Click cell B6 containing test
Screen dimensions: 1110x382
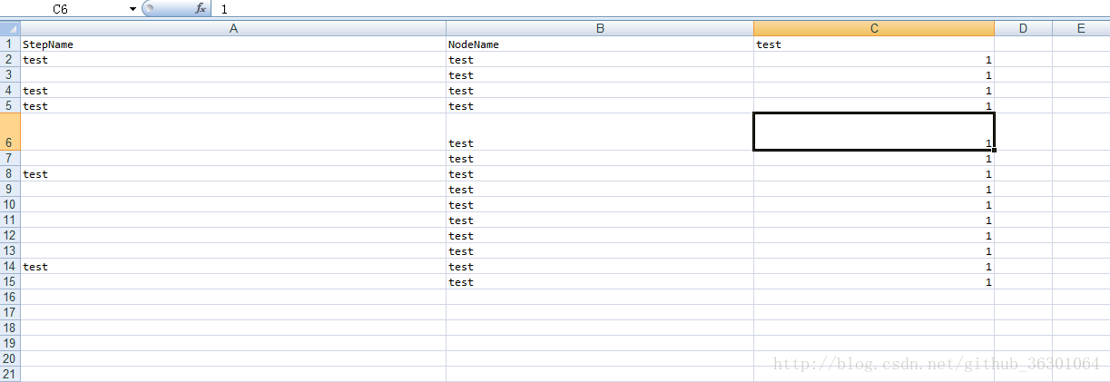coord(600,132)
